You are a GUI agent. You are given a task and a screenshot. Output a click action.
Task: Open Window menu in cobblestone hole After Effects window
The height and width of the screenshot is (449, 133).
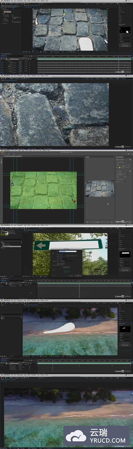43,1
